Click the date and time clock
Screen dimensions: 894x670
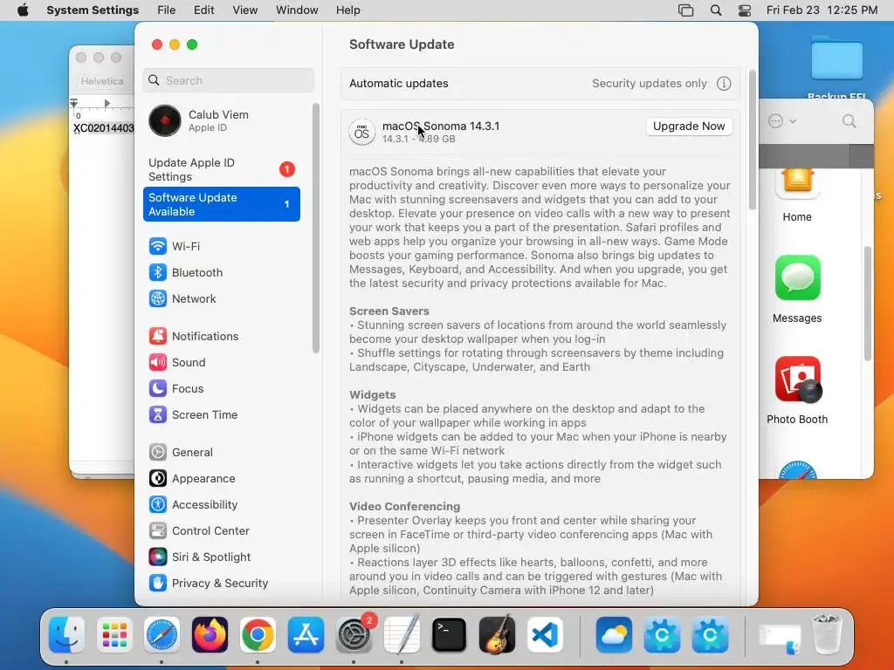pos(822,10)
